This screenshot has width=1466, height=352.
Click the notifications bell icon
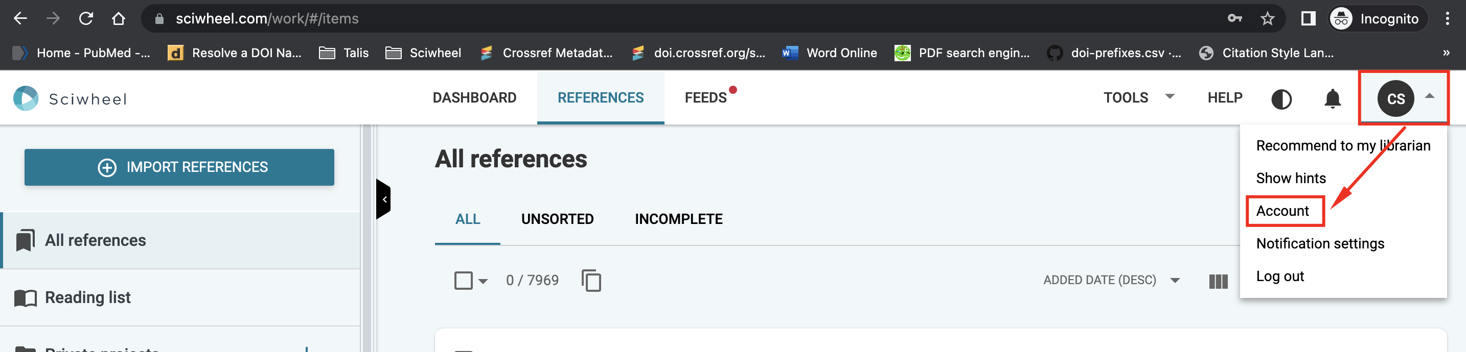click(1332, 99)
